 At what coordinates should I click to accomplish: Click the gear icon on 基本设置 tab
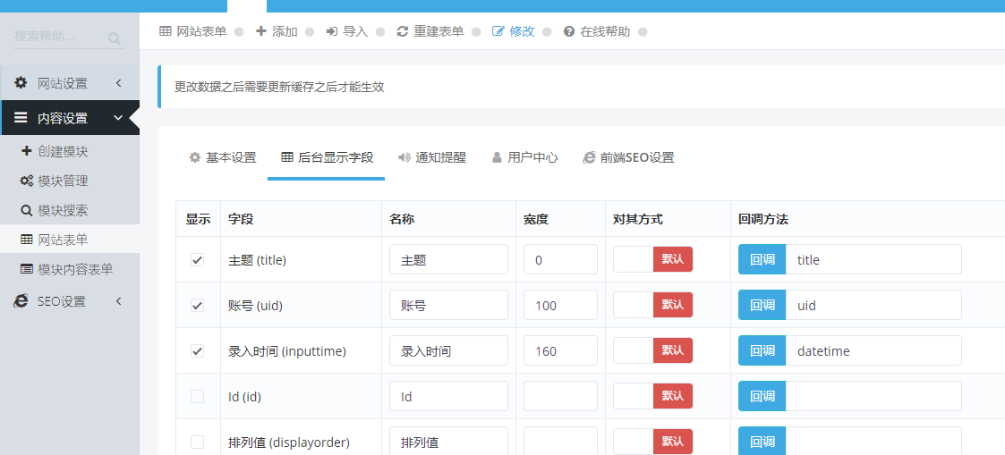tap(195, 157)
